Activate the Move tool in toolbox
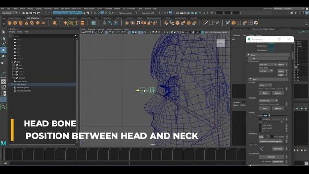 [x=3, y=50]
